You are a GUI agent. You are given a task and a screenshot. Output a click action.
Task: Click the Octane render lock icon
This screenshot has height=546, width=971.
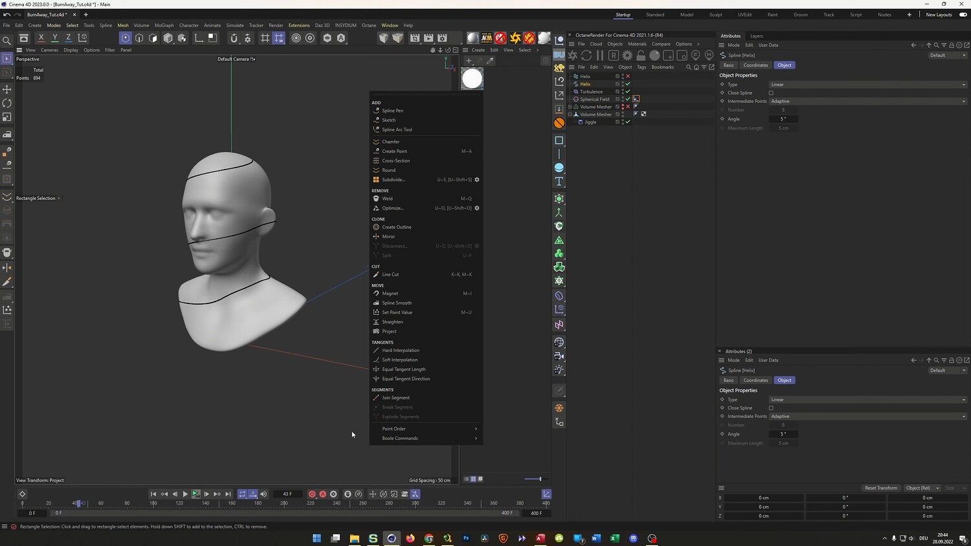click(x=641, y=56)
